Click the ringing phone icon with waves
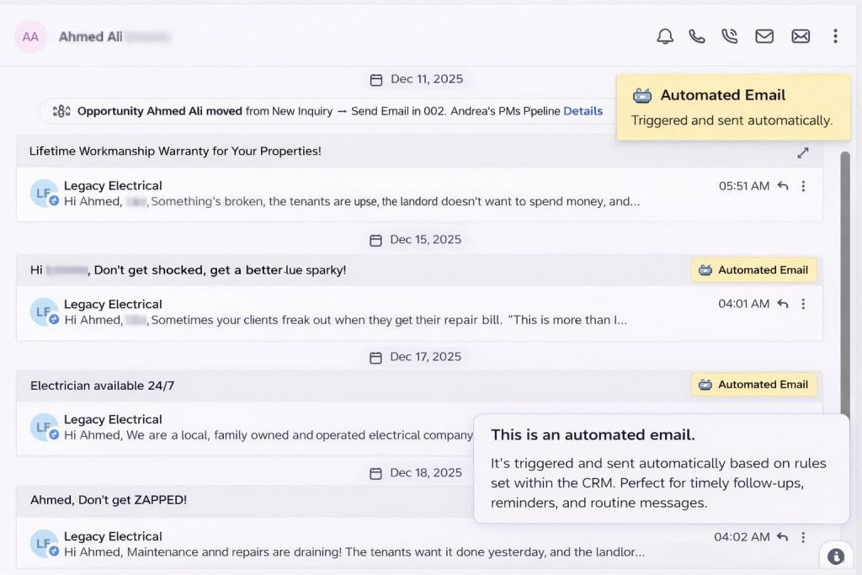862x575 pixels. (730, 36)
